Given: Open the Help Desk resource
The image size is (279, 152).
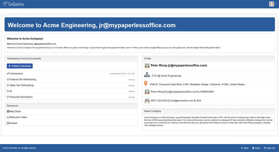Looking at the screenshot, I should pos(15,111).
